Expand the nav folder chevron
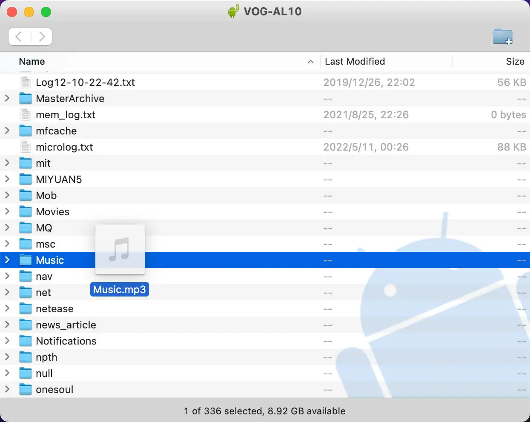This screenshot has width=530, height=422. [x=7, y=276]
